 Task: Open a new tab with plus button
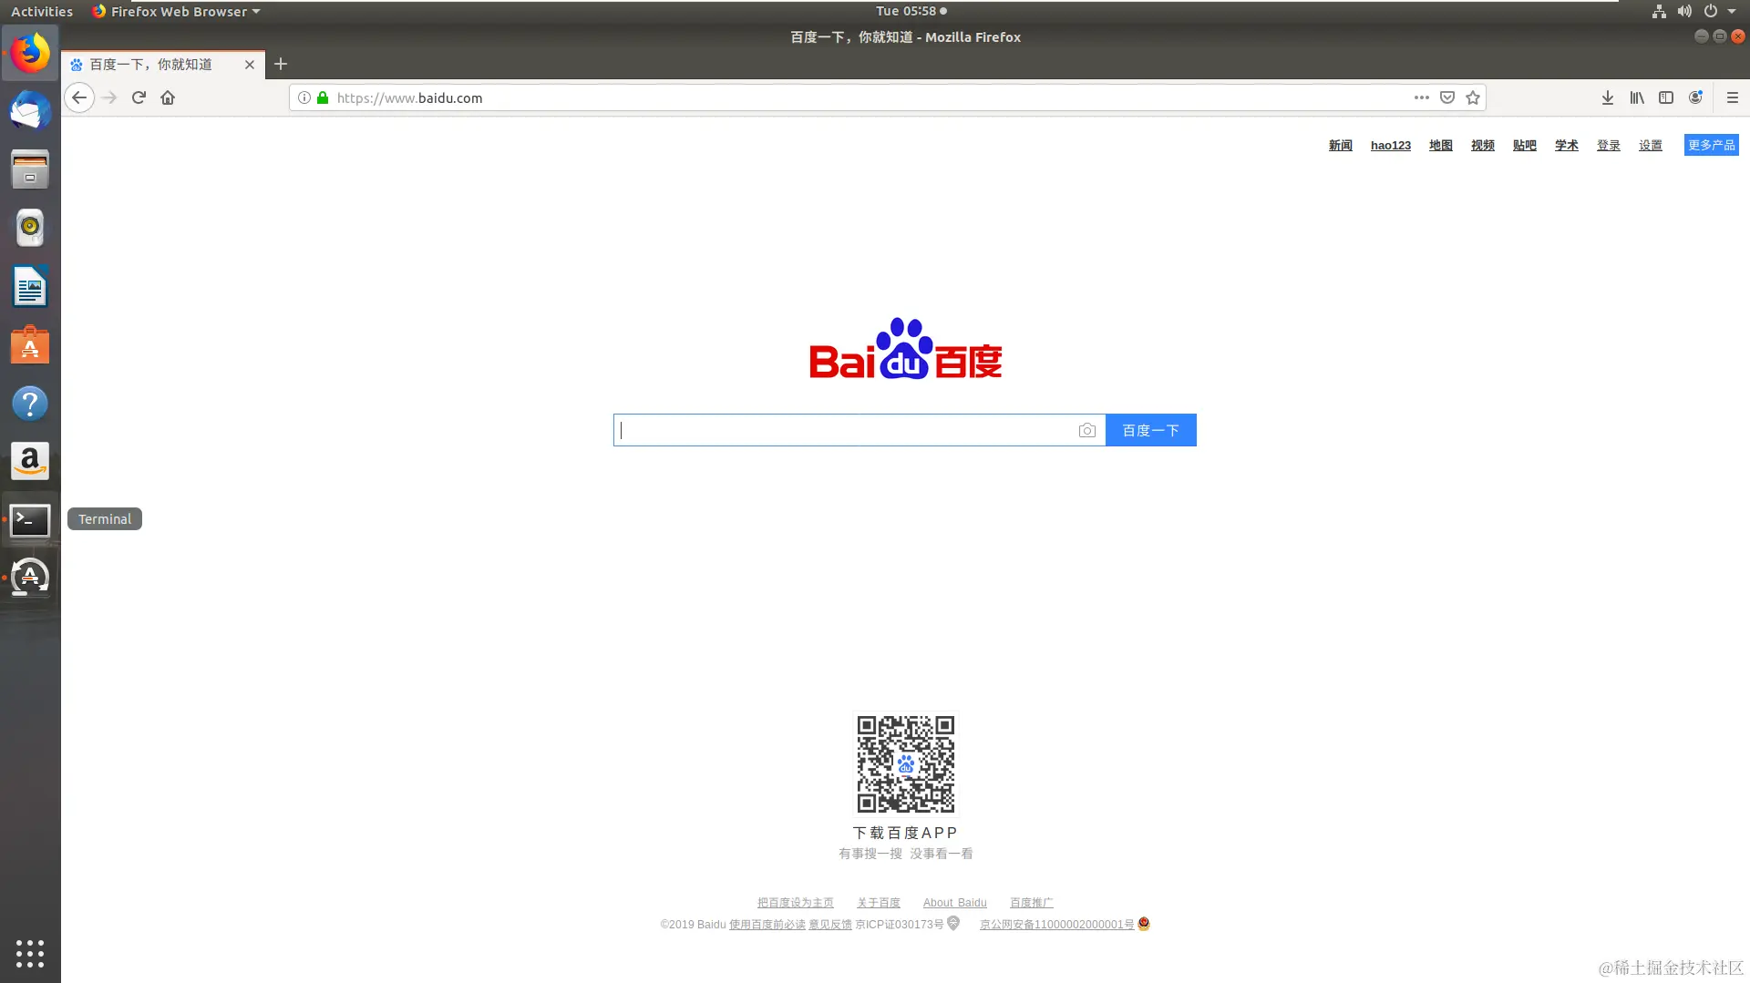point(281,64)
